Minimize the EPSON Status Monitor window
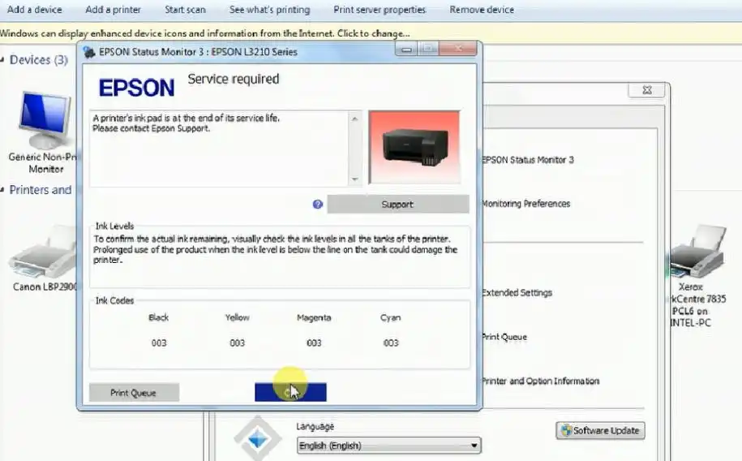The width and height of the screenshot is (742, 461). 406,50
